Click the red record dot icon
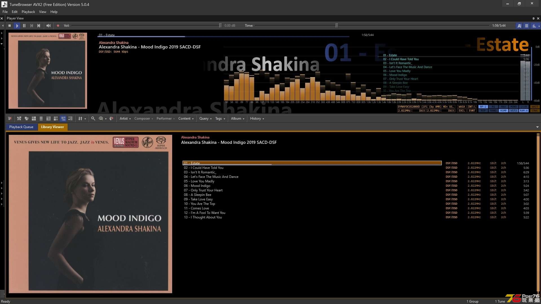 point(58,26)
